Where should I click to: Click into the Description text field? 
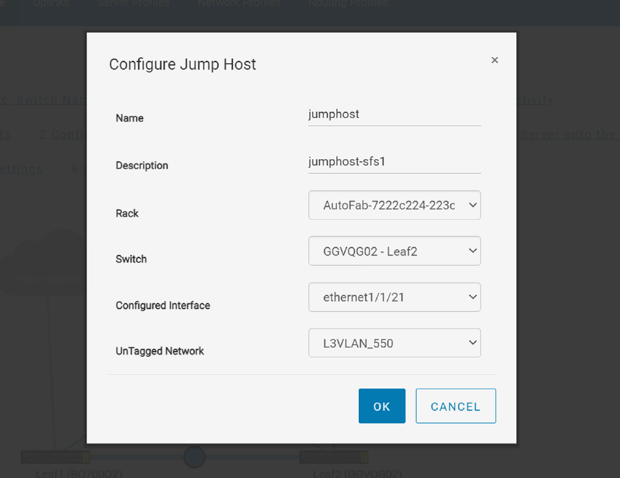pyautogui.click(x=394, y=162)
